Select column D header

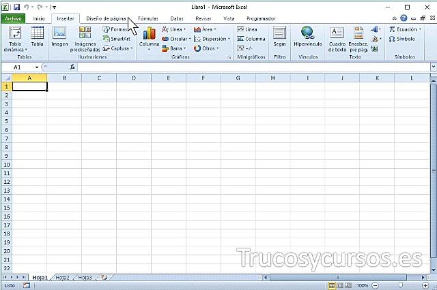[x=134, y=78]
